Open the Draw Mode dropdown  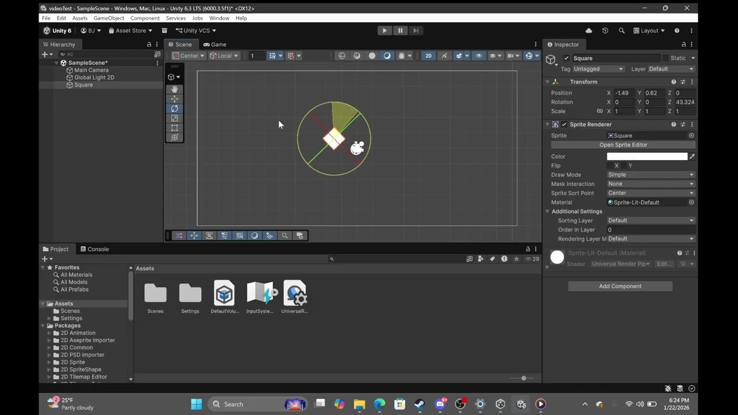(651, 175)
